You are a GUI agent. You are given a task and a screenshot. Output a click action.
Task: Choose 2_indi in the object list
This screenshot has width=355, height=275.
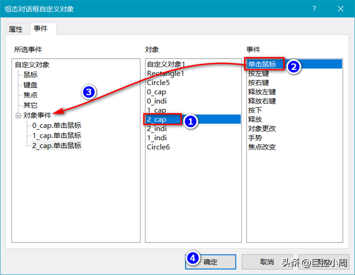pos(156,129)
